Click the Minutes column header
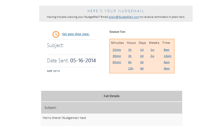The image size is (206, 126). (x=117, y=43)
